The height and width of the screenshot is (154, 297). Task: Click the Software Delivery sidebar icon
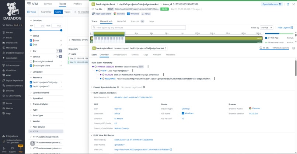[x=4, y=85]
